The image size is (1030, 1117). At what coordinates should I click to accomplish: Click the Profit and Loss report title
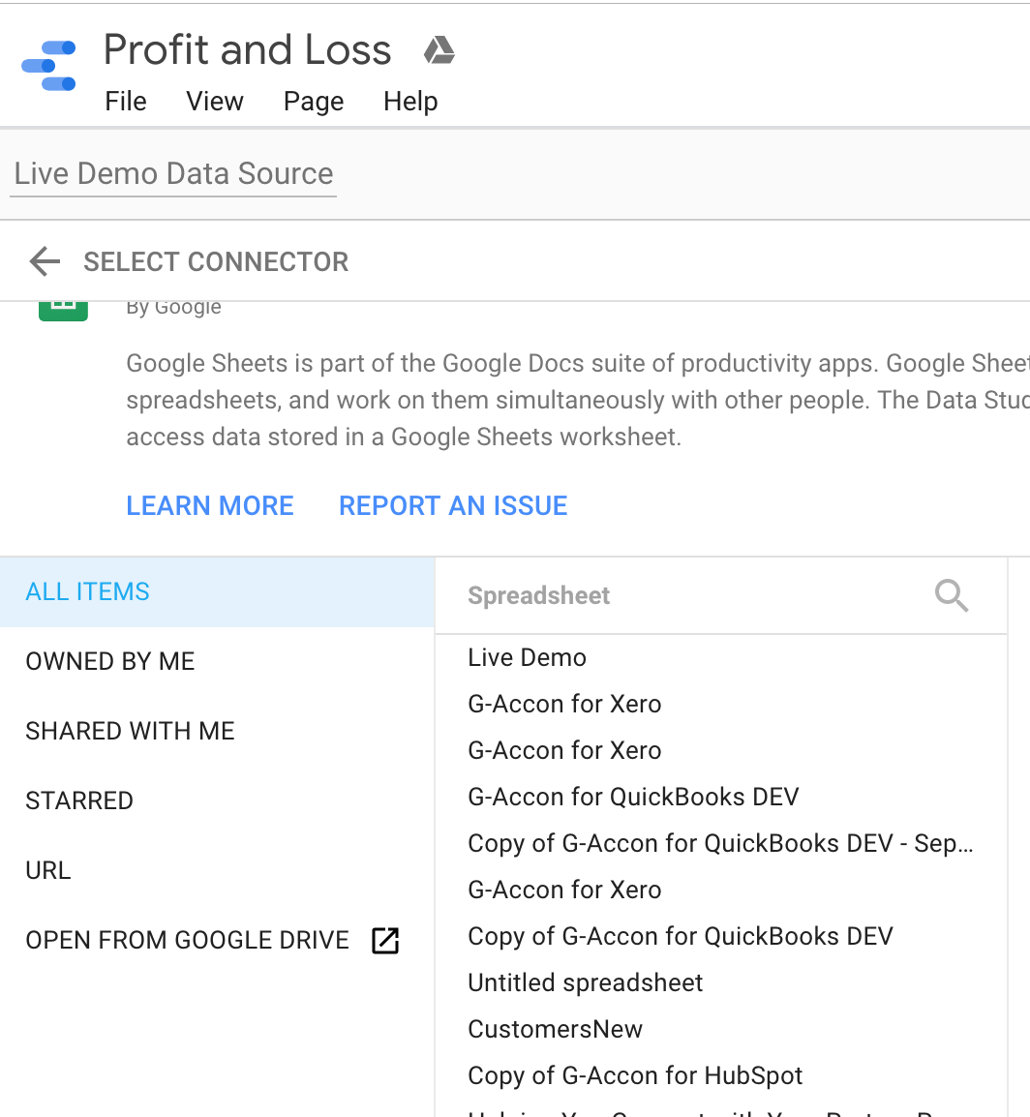point(247,50)
